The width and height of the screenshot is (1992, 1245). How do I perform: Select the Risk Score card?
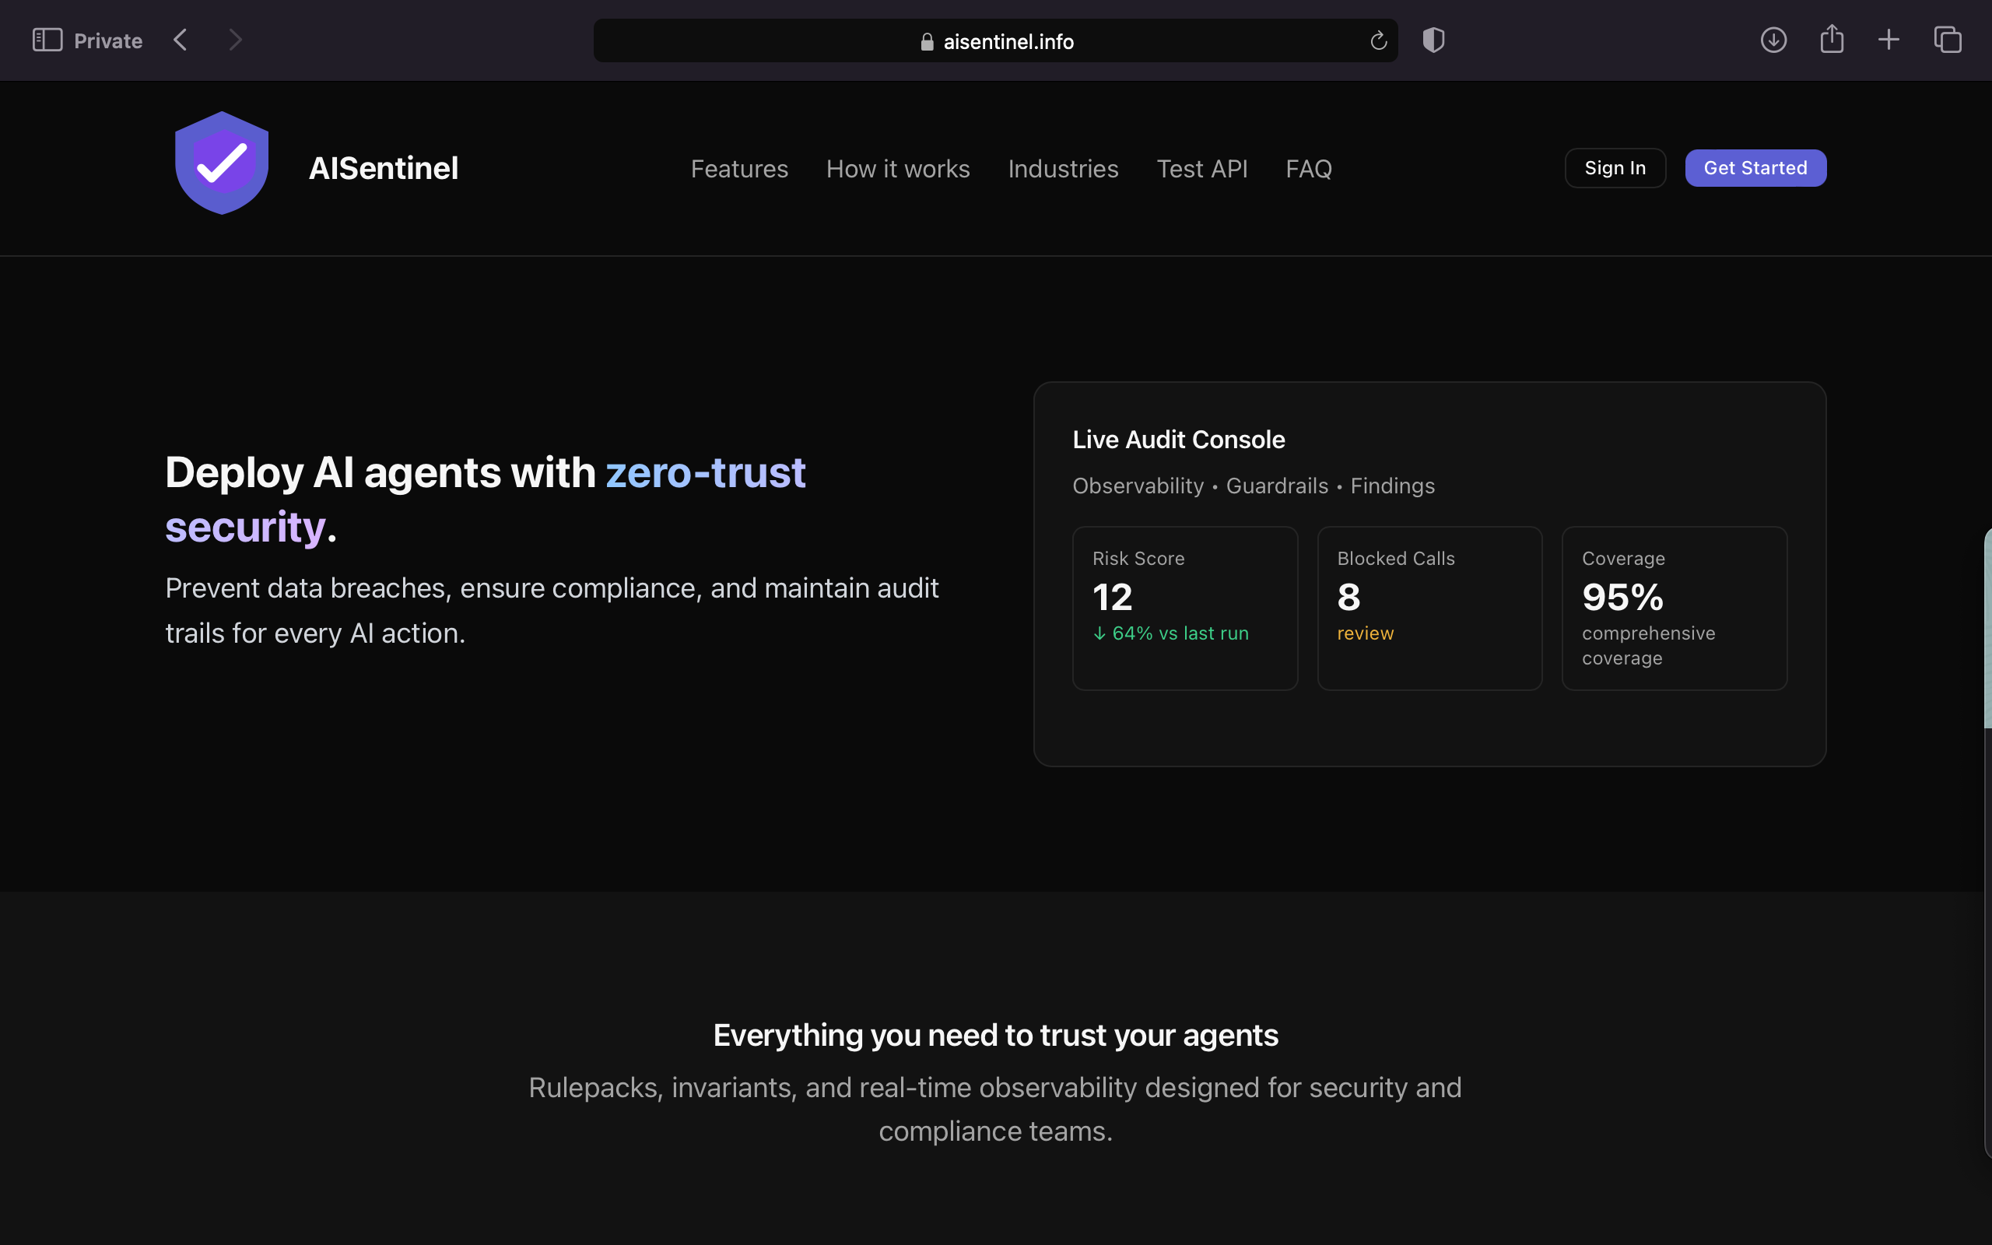point(1184,608)
